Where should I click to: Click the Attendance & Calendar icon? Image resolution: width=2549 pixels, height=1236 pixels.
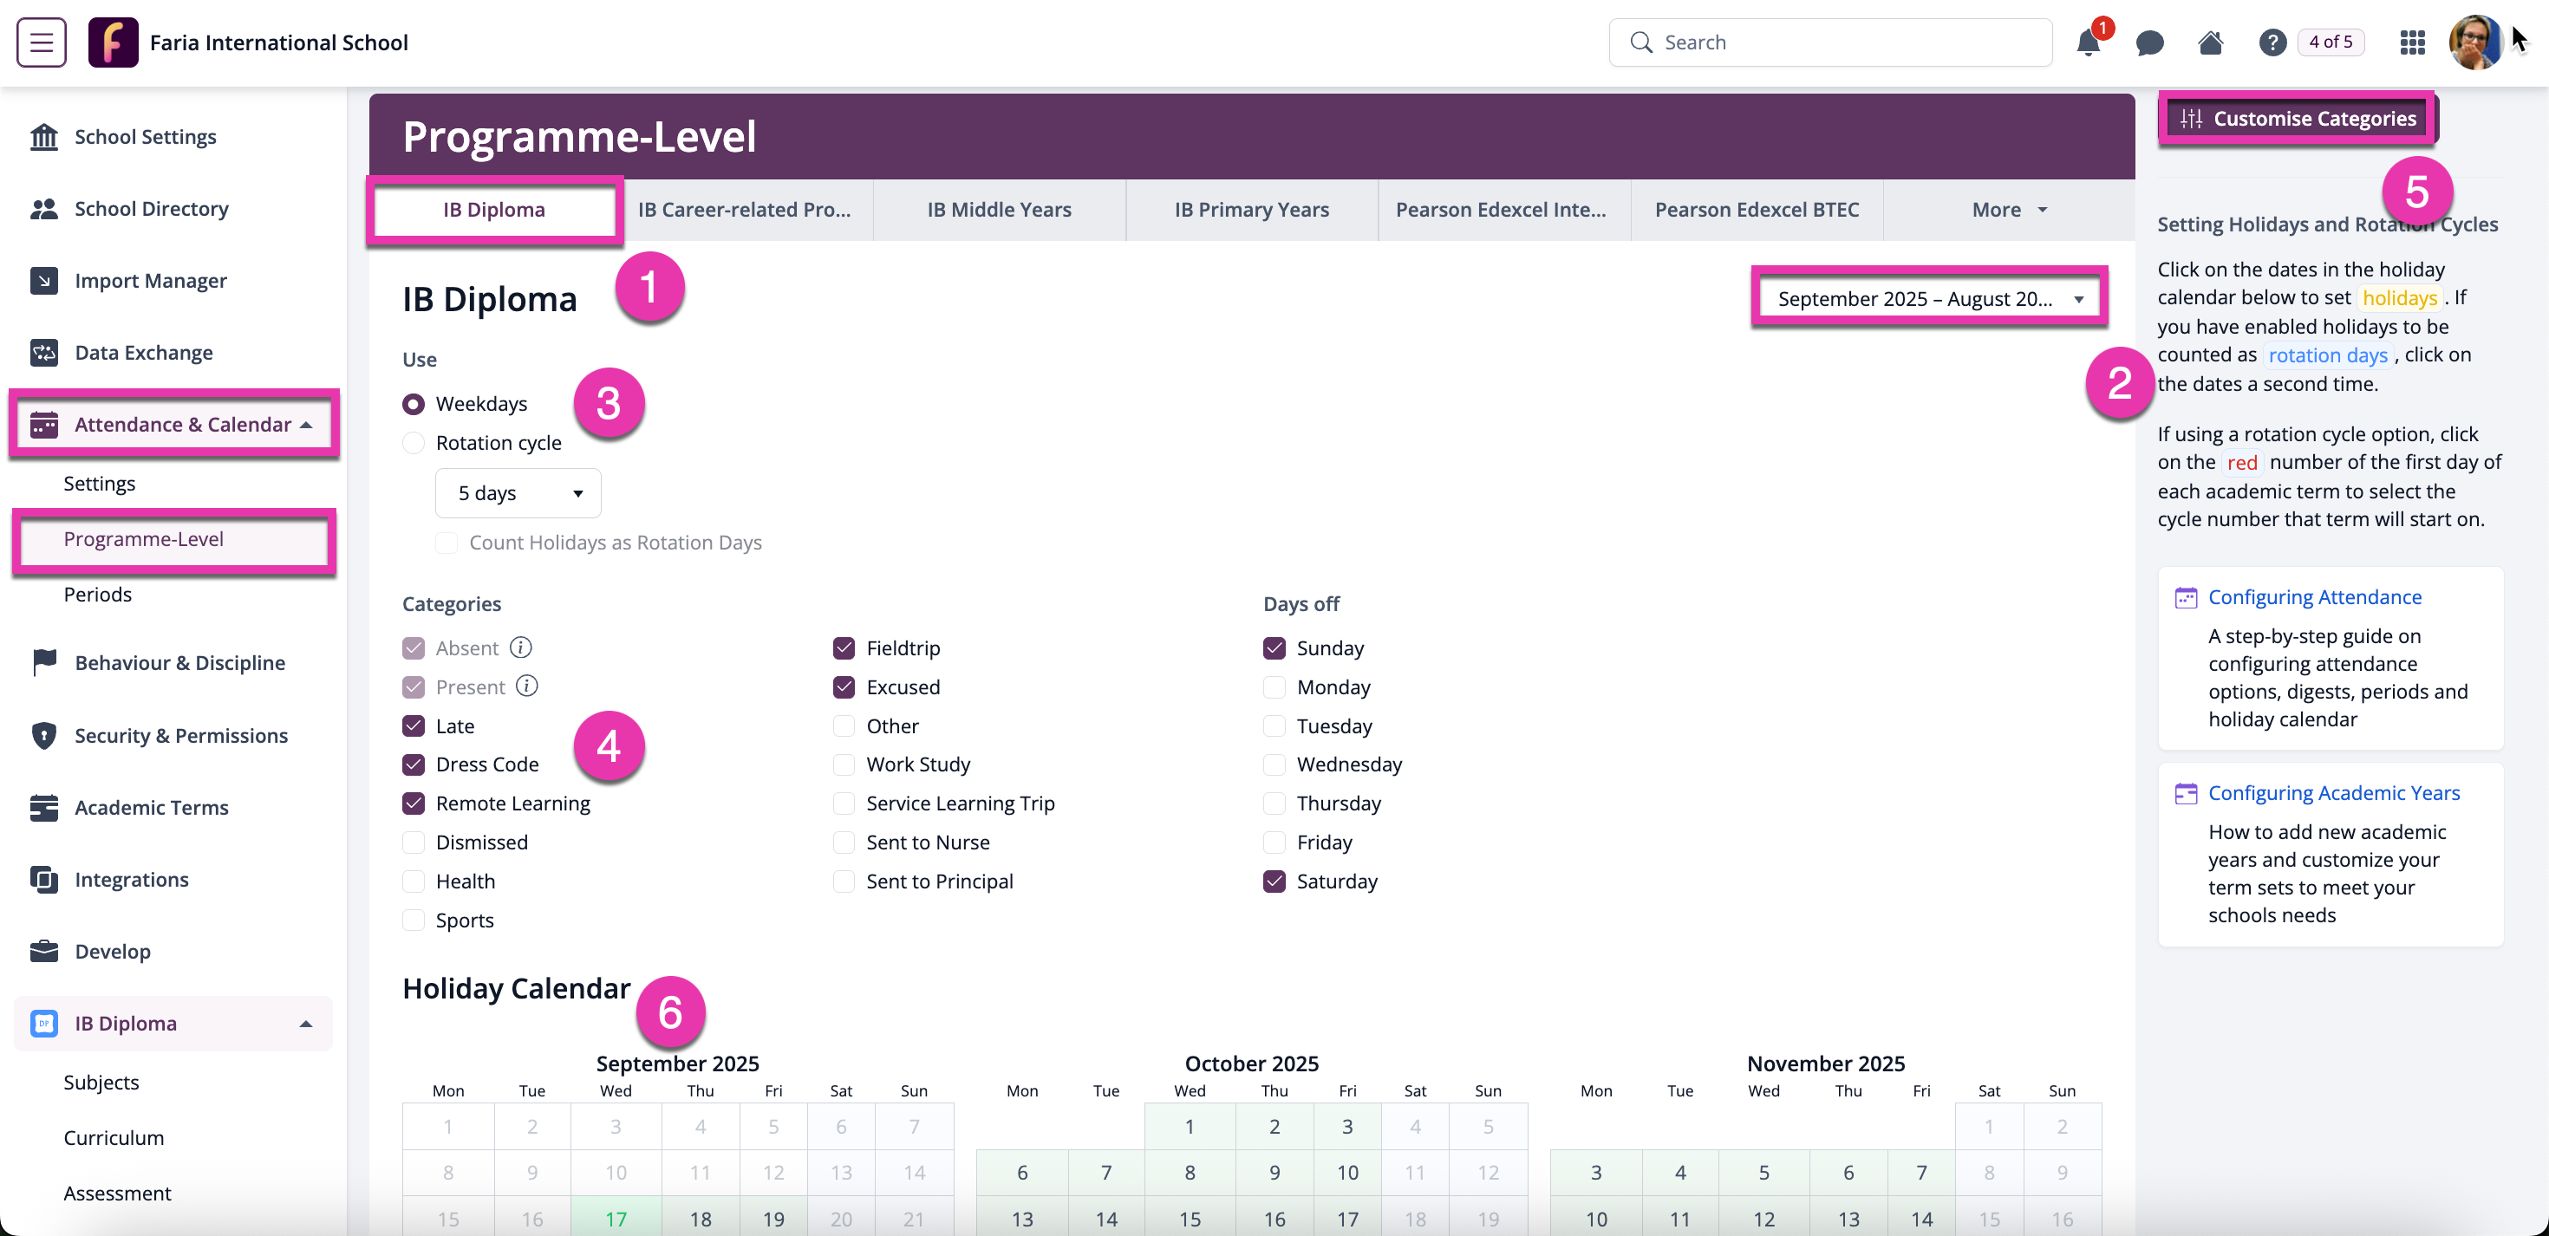(x=43, y=425)
